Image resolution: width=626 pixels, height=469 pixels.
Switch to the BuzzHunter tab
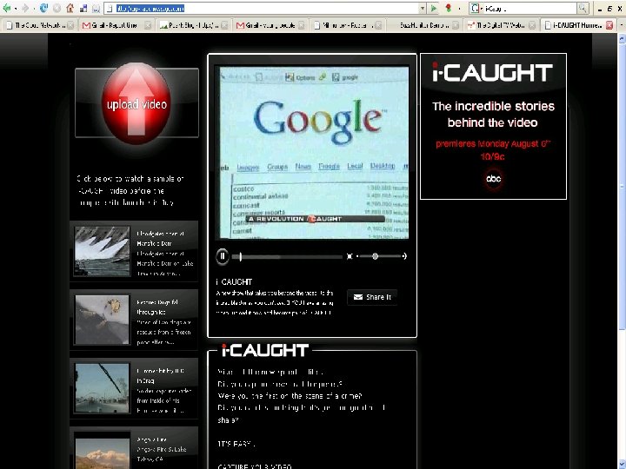click(424, 25)
